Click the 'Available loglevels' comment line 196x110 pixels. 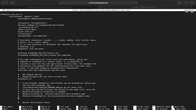click(57, 40)
